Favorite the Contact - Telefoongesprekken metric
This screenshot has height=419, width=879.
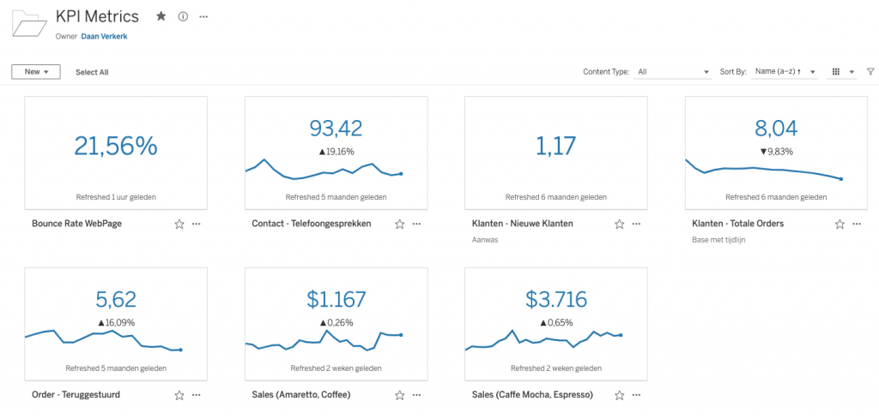point(399,224)
